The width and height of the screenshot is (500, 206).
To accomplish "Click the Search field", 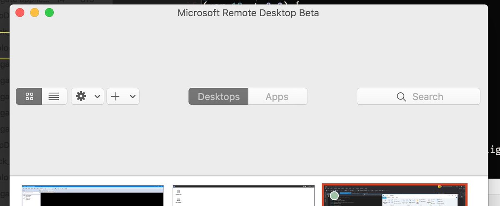I will [x=418, y=97].
